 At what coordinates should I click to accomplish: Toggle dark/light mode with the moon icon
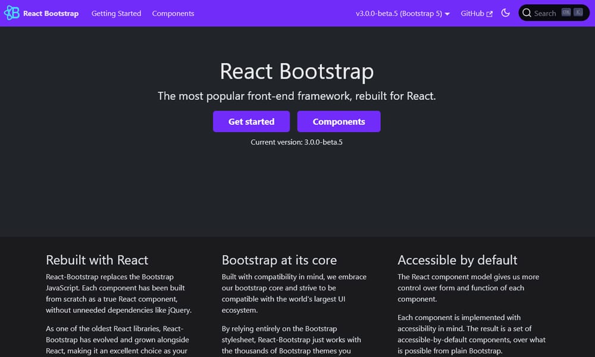505,13
